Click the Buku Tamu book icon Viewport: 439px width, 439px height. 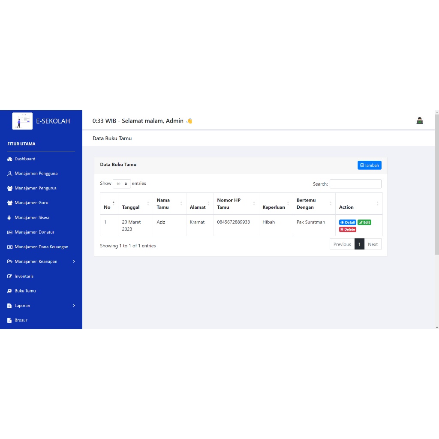pyautogui.click(x=10, y=291)
